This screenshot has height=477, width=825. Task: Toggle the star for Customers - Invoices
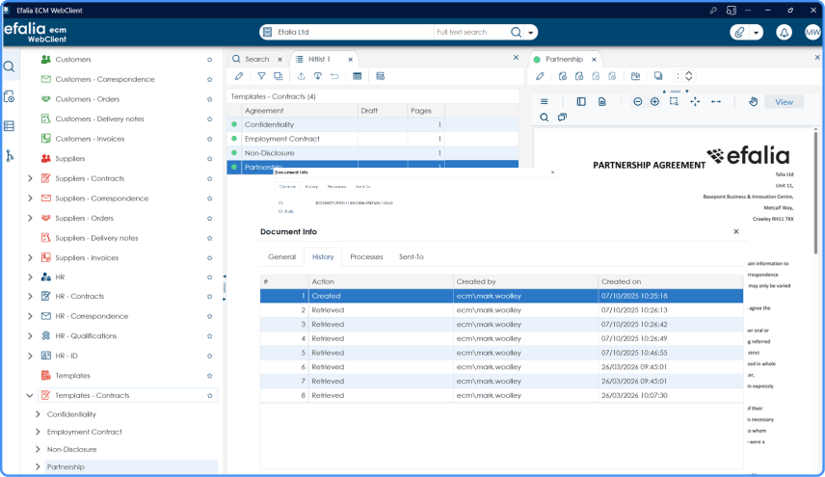pos(209,139)
